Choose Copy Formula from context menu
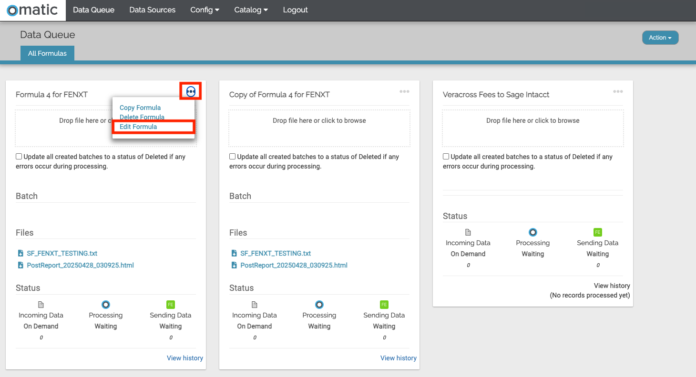696x377 pixels. click(140, 108)
